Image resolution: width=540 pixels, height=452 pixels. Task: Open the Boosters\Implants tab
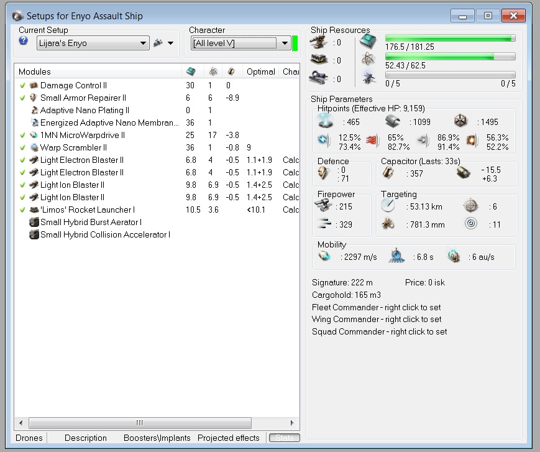click(x=157, y=438)
